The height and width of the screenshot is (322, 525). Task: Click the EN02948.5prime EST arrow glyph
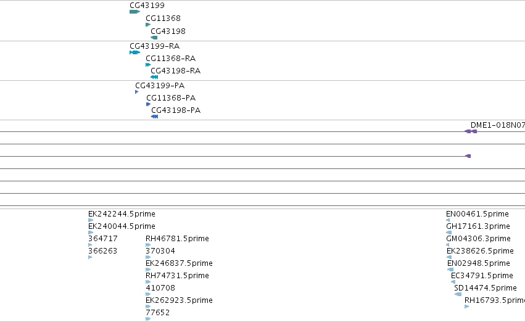tap(450, 270)
